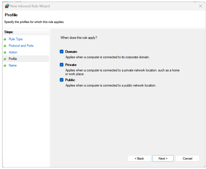Click the green bullet beside Rule Type

pos(5,39)
